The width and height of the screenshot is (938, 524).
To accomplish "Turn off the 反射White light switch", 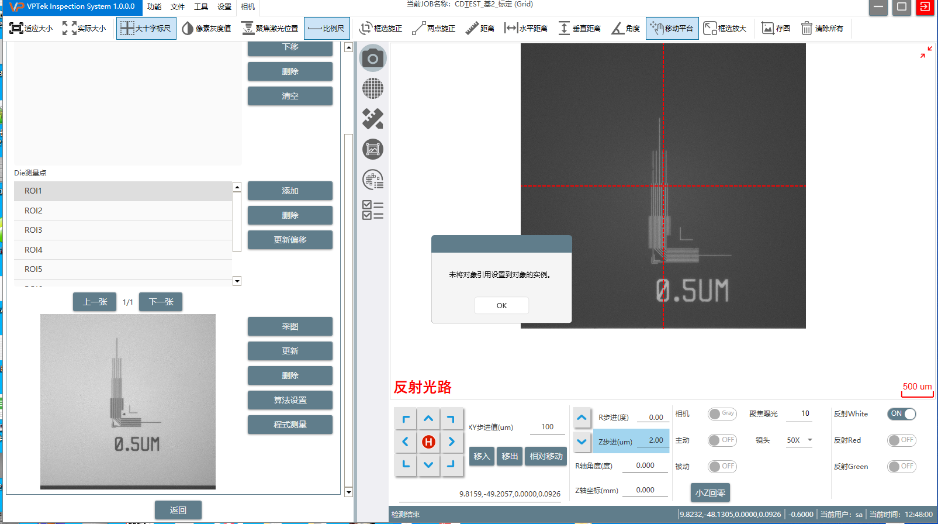I will (901, 414).
